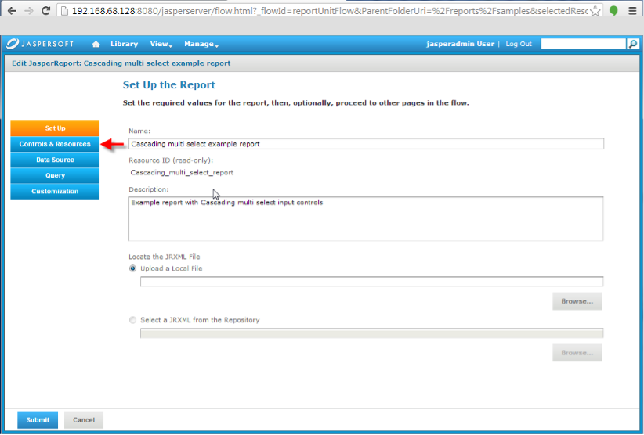Click the Edit JasperReport title text
Viewport: 644px width, 435px height.
121,63
